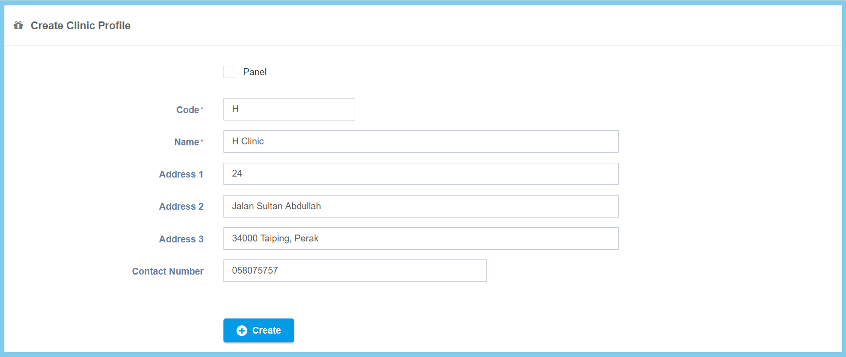846x357 pixels.
Task: Click the gift icon beside the page title
Action: click(x=19, y=25)
